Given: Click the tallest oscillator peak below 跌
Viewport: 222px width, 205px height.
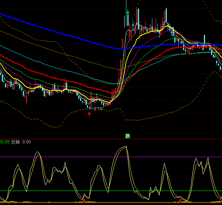Looking at the screenshot, I should [125, 147].
